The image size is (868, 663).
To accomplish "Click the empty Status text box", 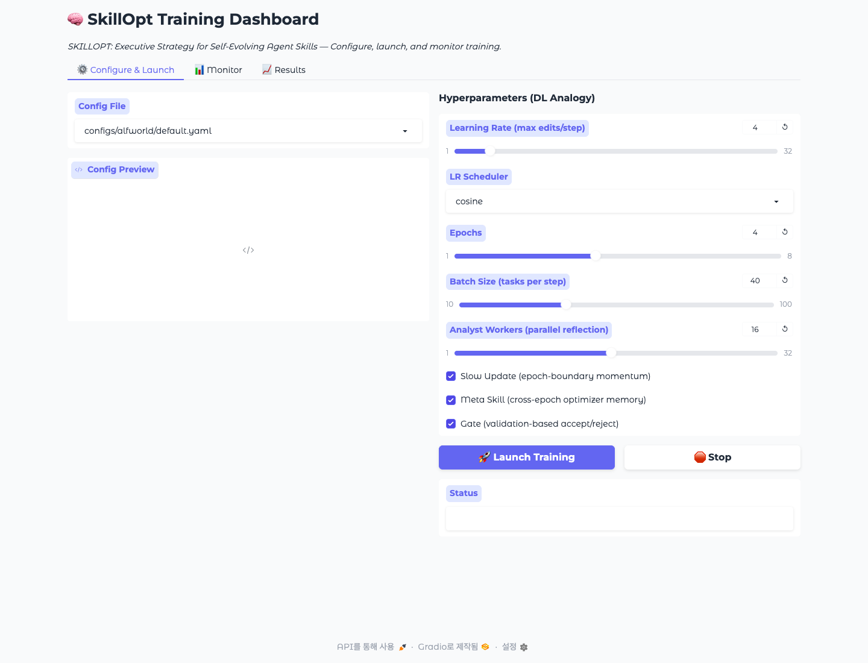I will click(620, 518).
